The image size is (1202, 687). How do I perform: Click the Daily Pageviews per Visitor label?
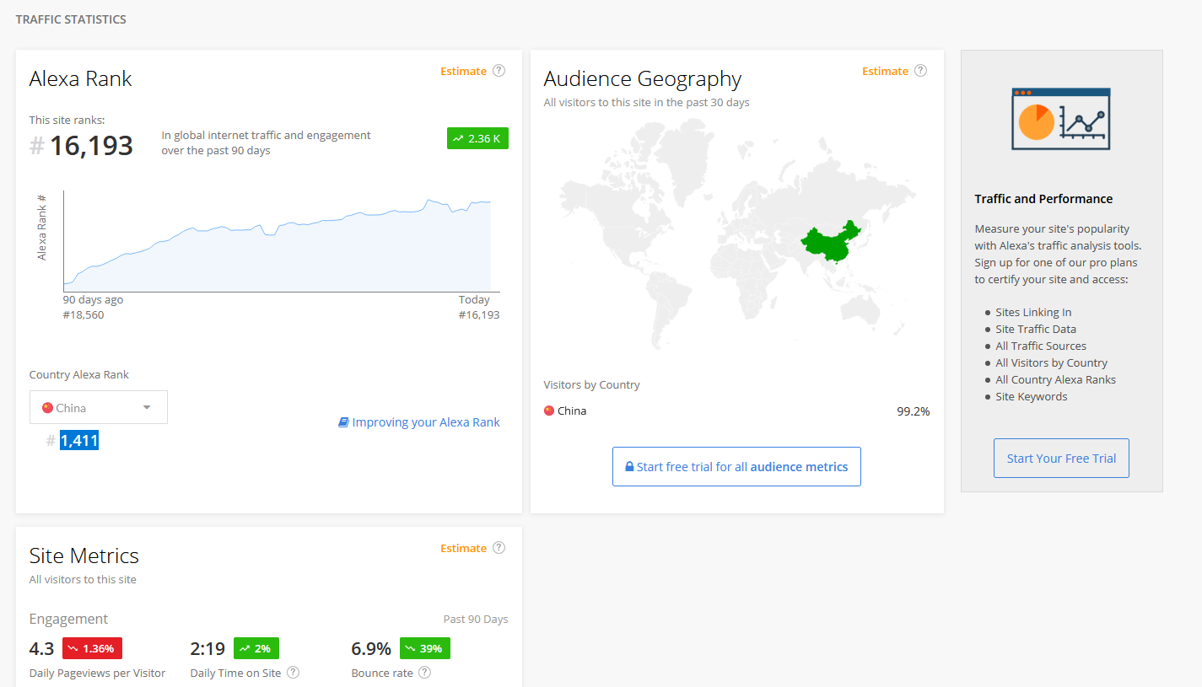[97, 673]
